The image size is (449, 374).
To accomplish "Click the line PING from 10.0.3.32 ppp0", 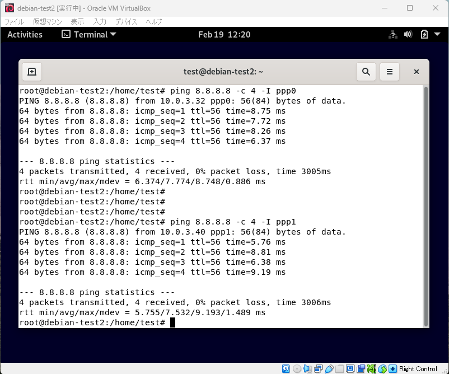I will pyautogui.click(x=183, y=101).
